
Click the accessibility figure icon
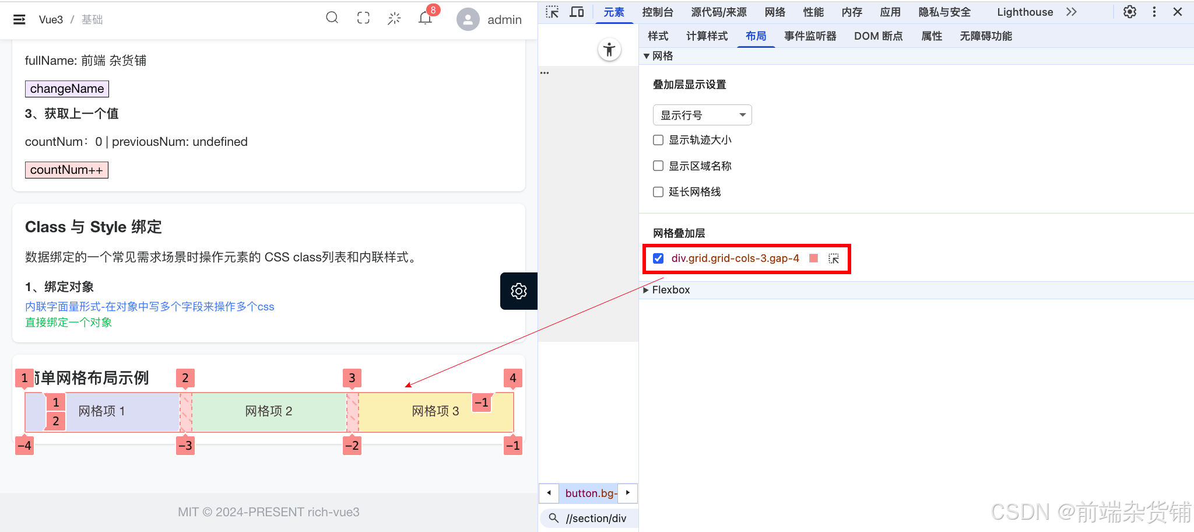pyautogui.click(x=609, y=50)
